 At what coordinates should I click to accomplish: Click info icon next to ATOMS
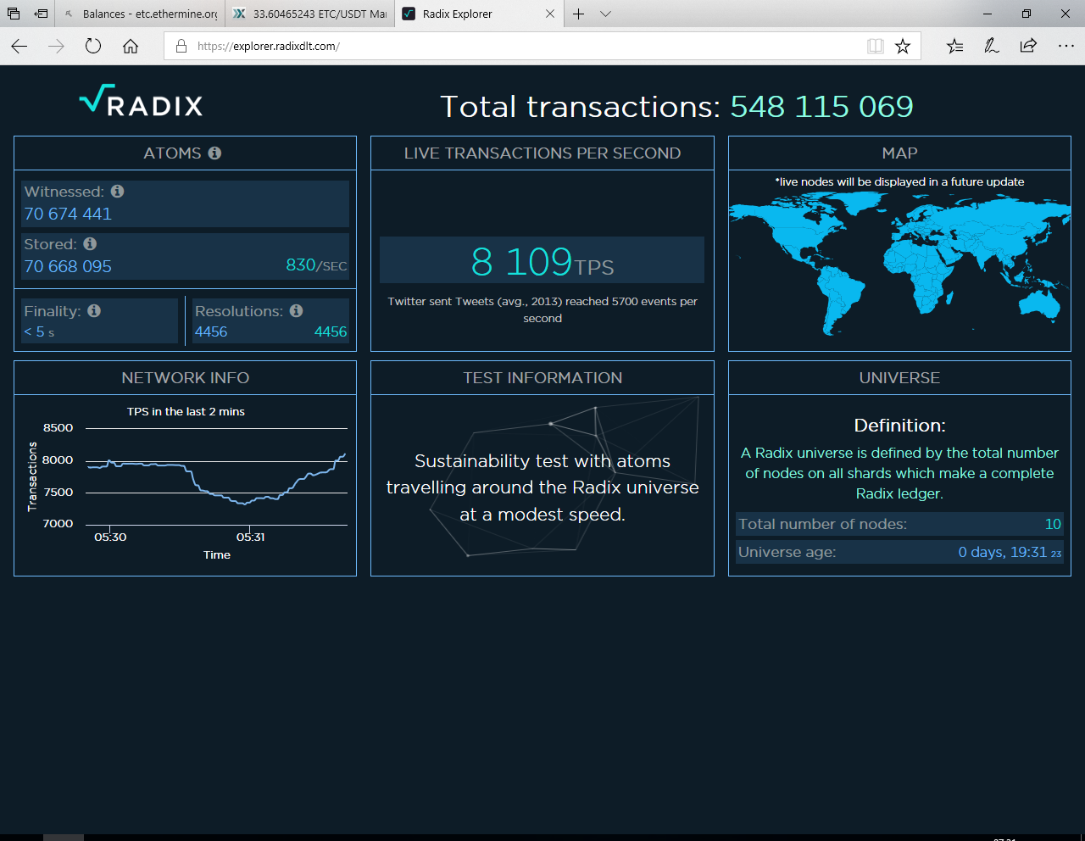click(x=214, y=153)
